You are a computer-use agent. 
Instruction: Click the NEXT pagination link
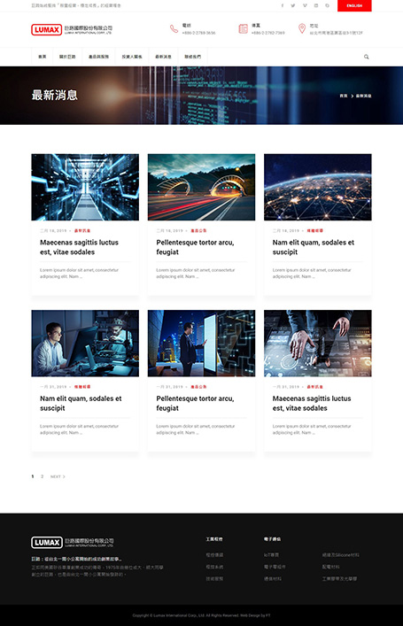[58, 476]
